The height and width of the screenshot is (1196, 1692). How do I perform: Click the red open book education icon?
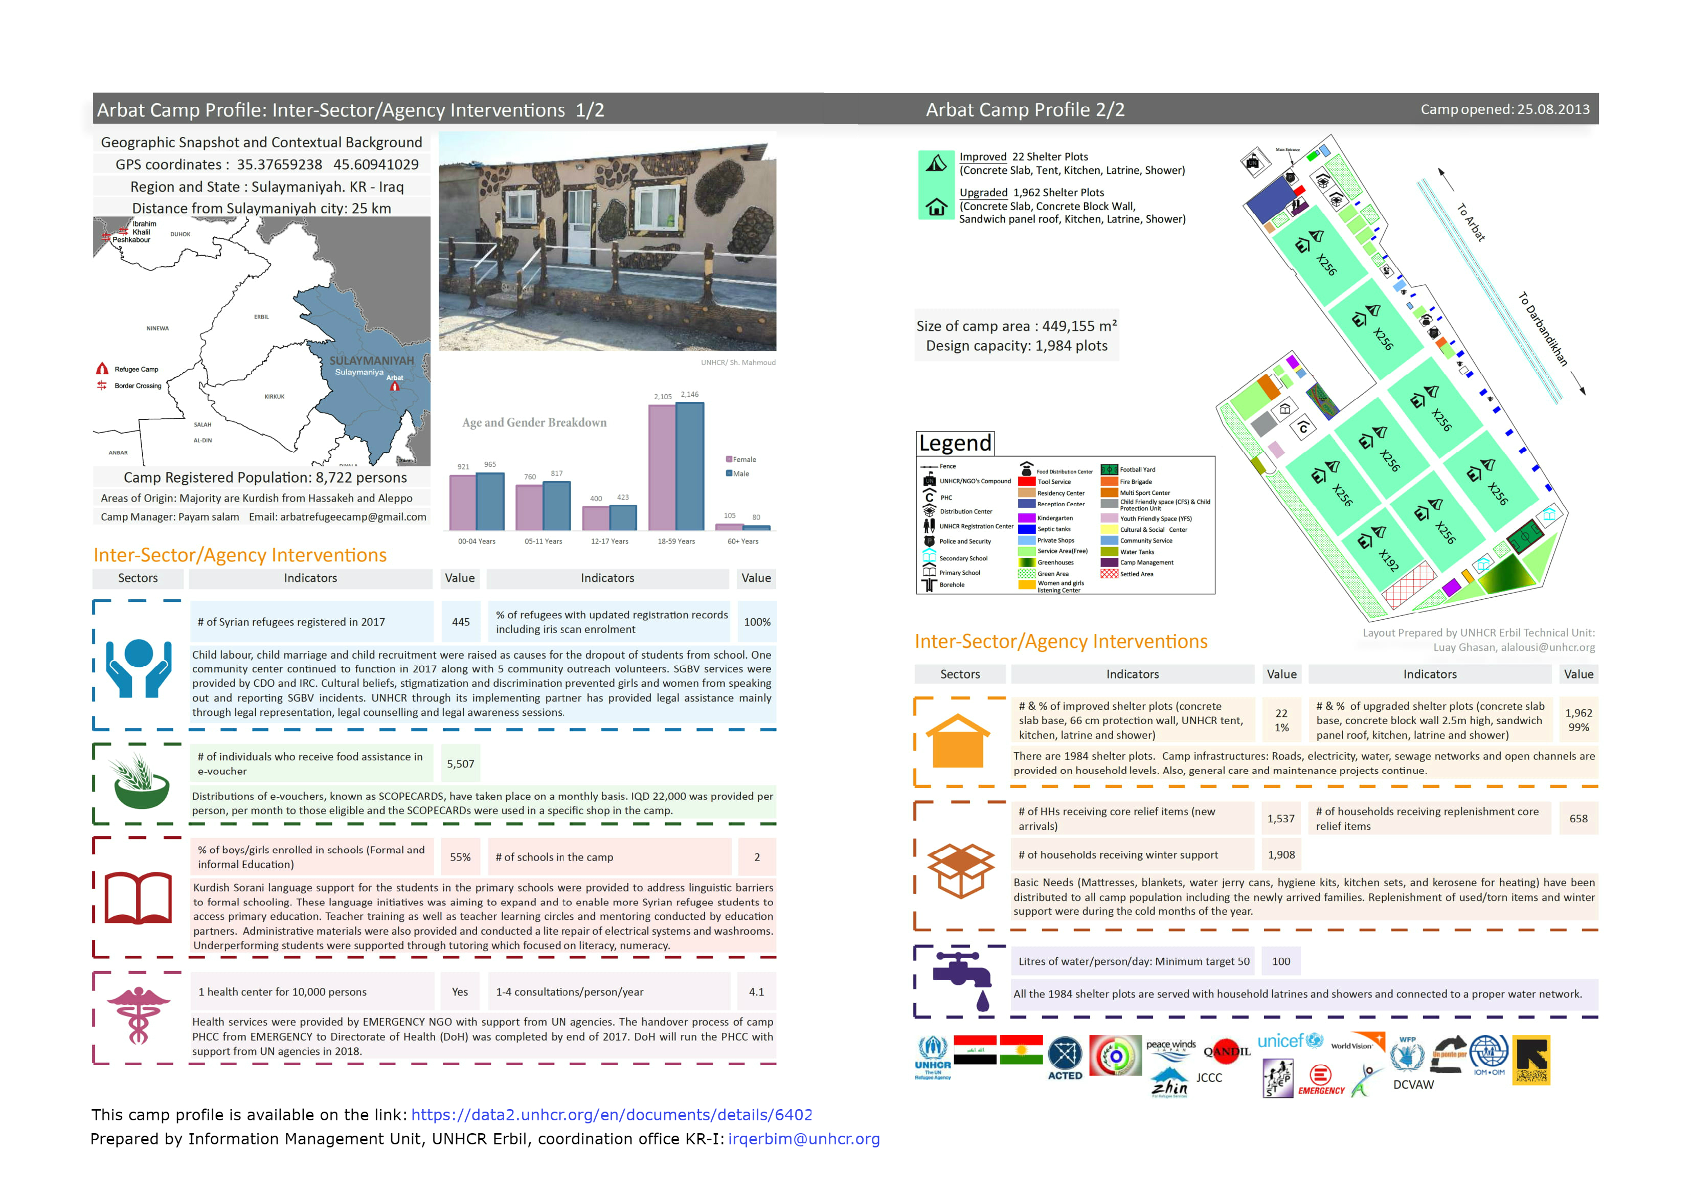point(138,897)
